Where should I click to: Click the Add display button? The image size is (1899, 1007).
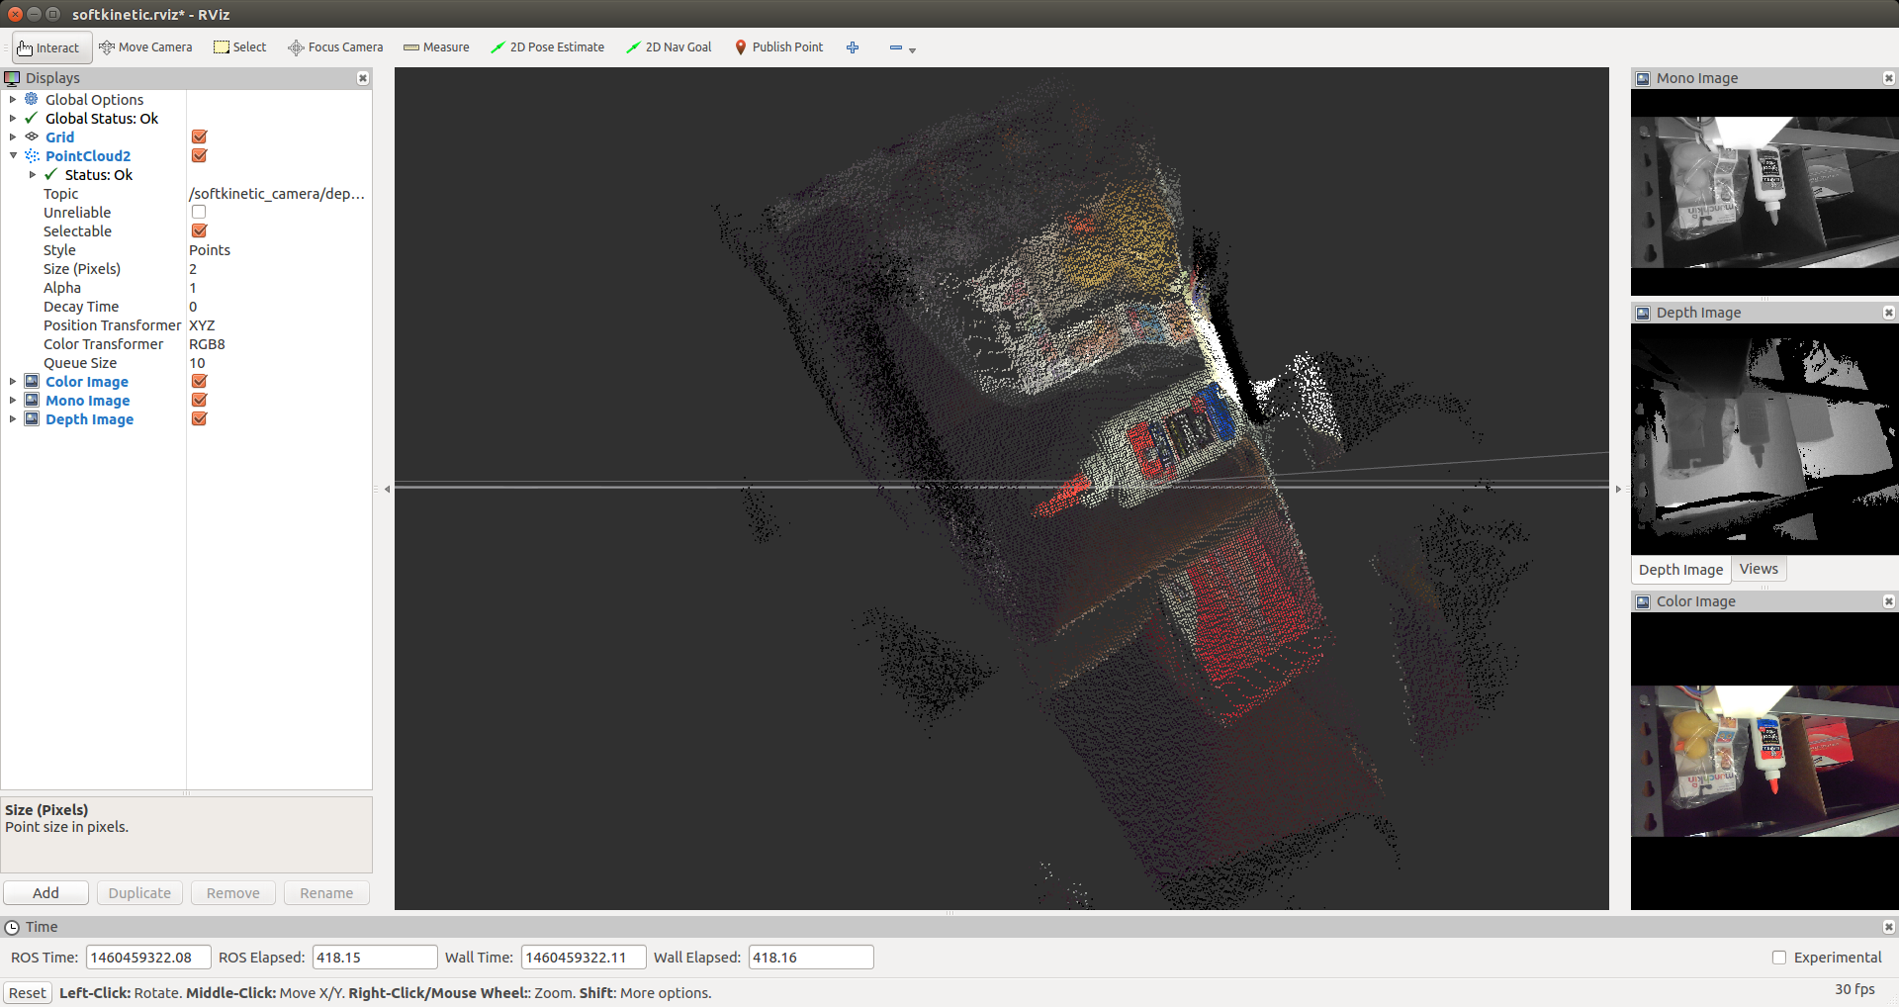[45, 892]
